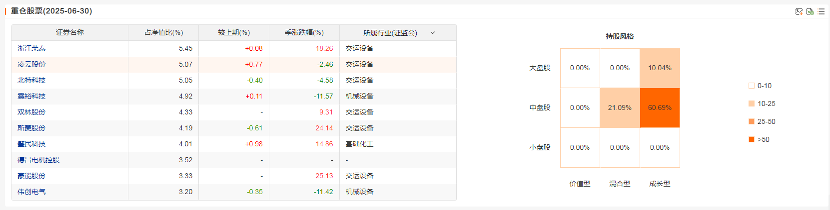Select the 18.26 quarterly gain value
Image resolution: width=830 pixels, height=210 pixels.
click(324, 48)
